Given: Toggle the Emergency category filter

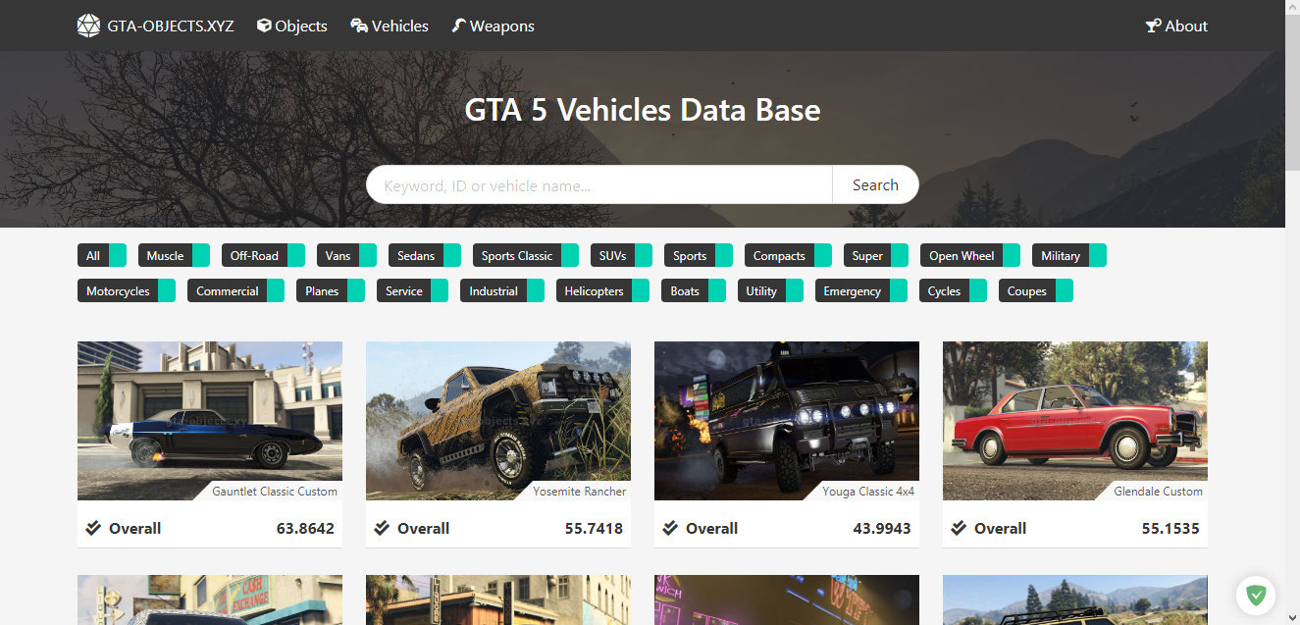Looking at the screenshot, I should [x=860, y=290].
